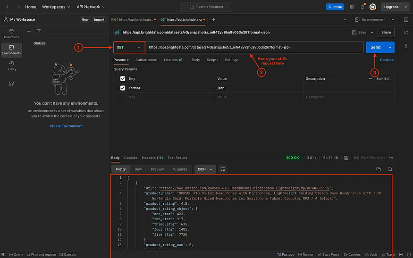
Task: Add a new request tab
Action: pyautogui.click(x=213, y=19)
